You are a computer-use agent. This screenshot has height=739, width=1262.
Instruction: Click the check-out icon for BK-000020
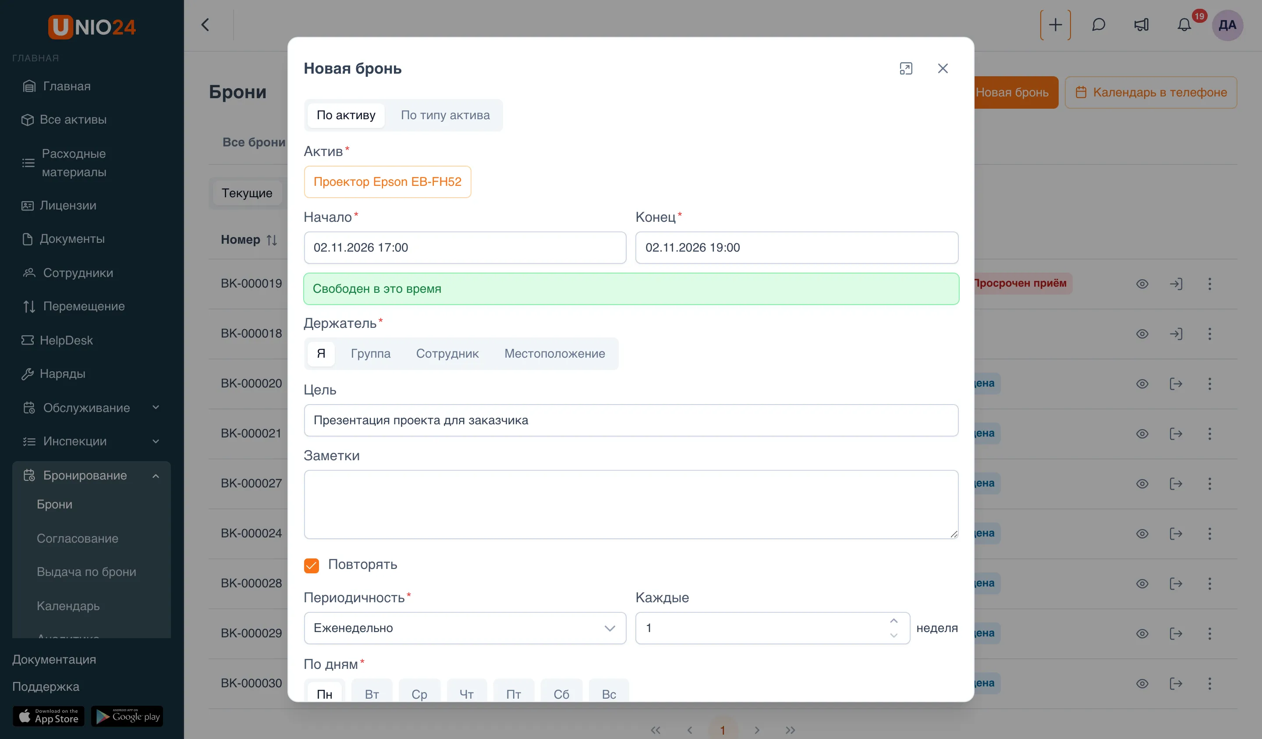click(x=1176, y=384)
